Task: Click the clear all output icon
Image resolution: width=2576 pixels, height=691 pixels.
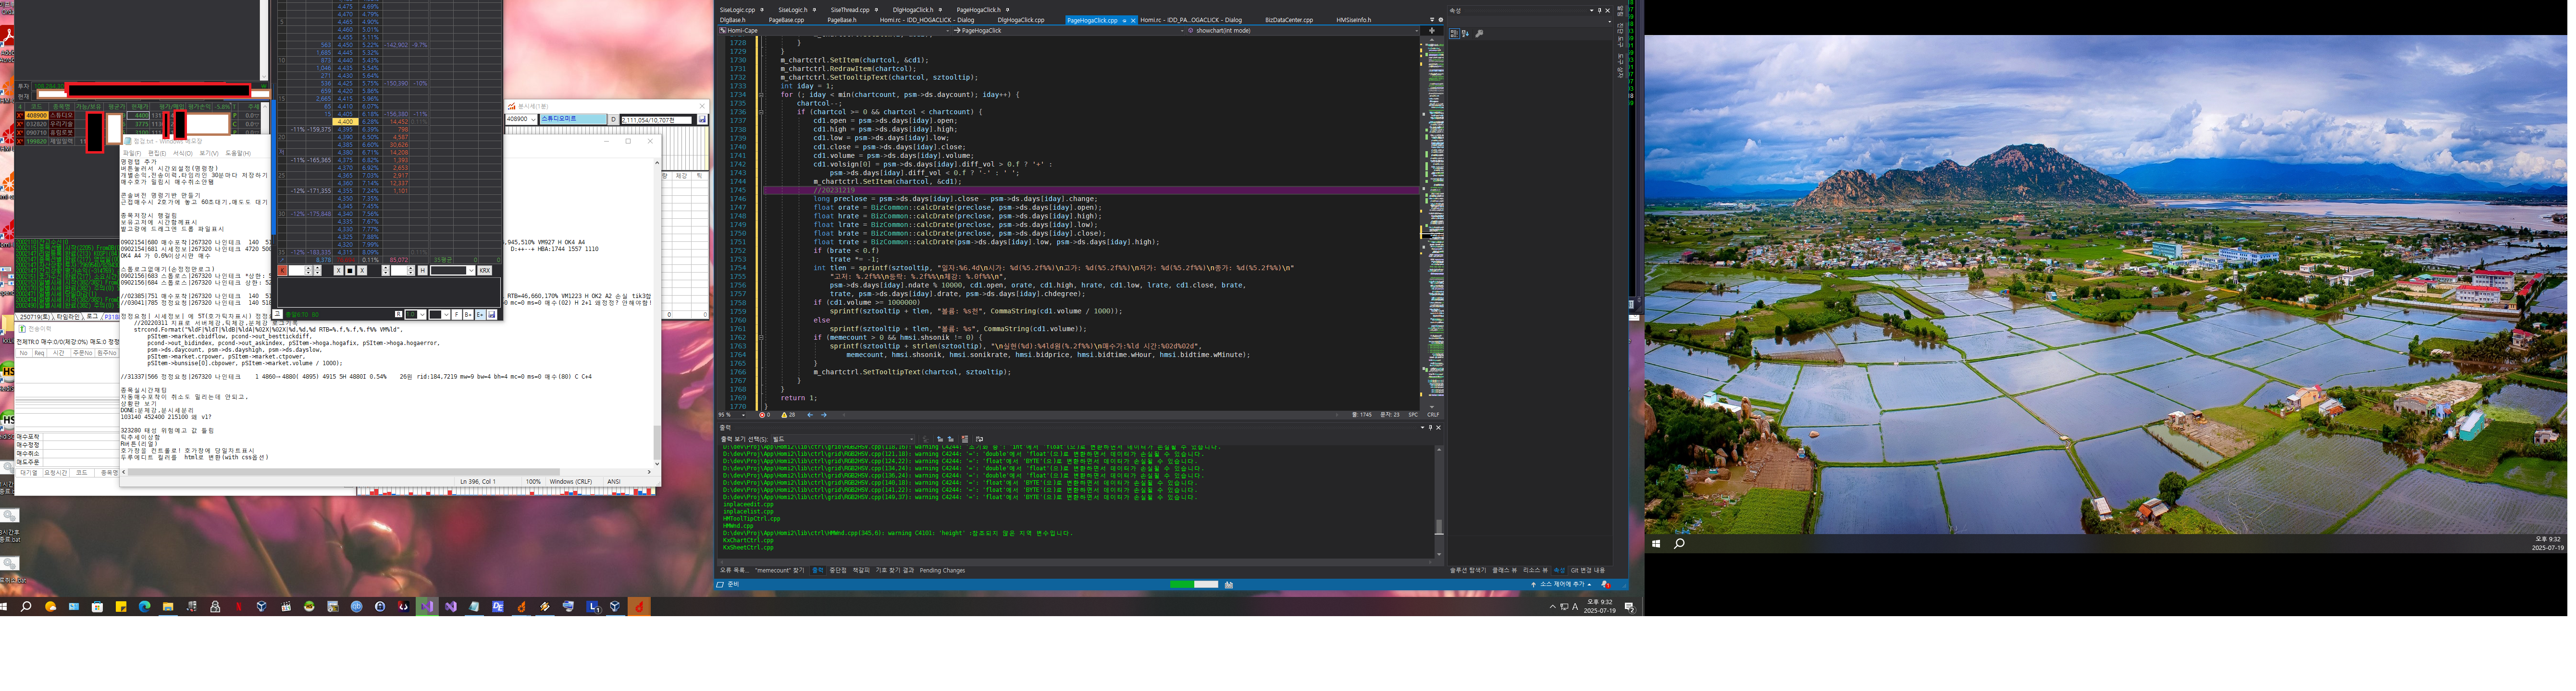Action: pos(965,440)
